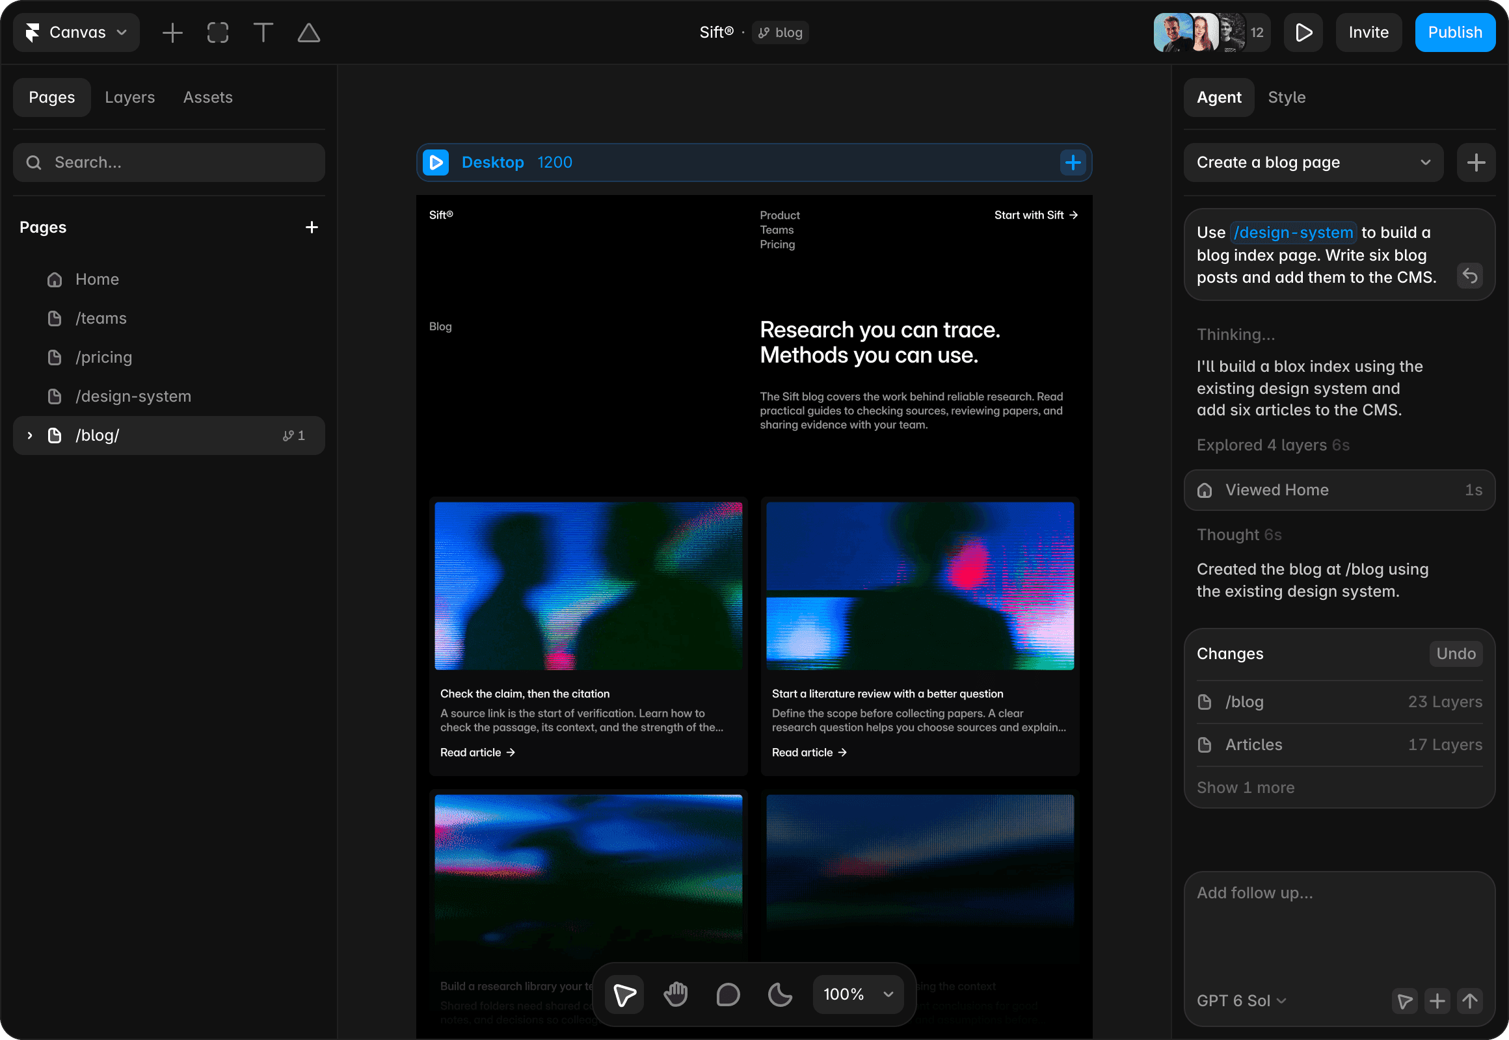Viewport: 1509px width, 1040px height.
Task: Switch to the Agent tab
Action: tap(1219, 97)
